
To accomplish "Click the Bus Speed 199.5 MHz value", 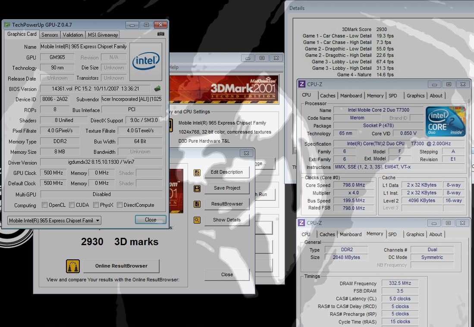I will point(354,200).
